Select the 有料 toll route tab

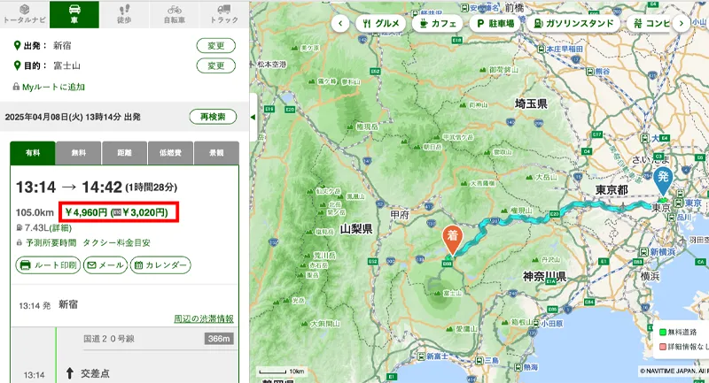[33, 153]
